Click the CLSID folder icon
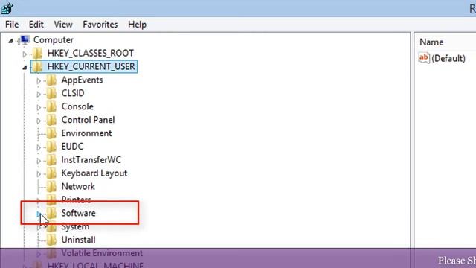The width and height of the screenshot is (476, 268). click(51, 93)
